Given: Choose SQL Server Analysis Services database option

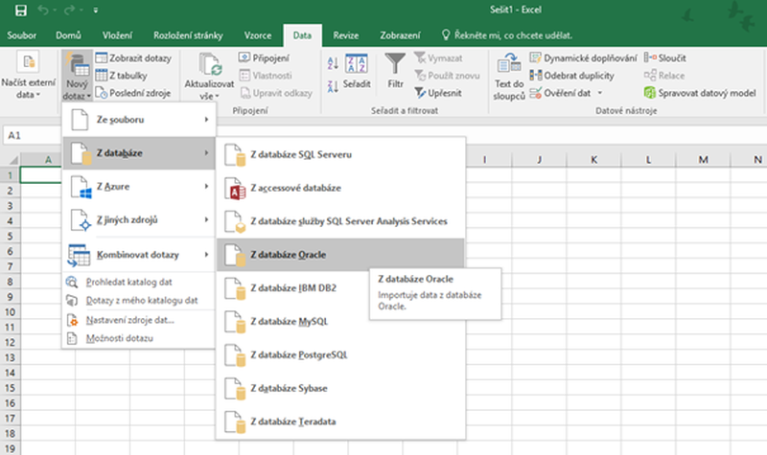Looking at the screenshot, I should coord(340,221).
